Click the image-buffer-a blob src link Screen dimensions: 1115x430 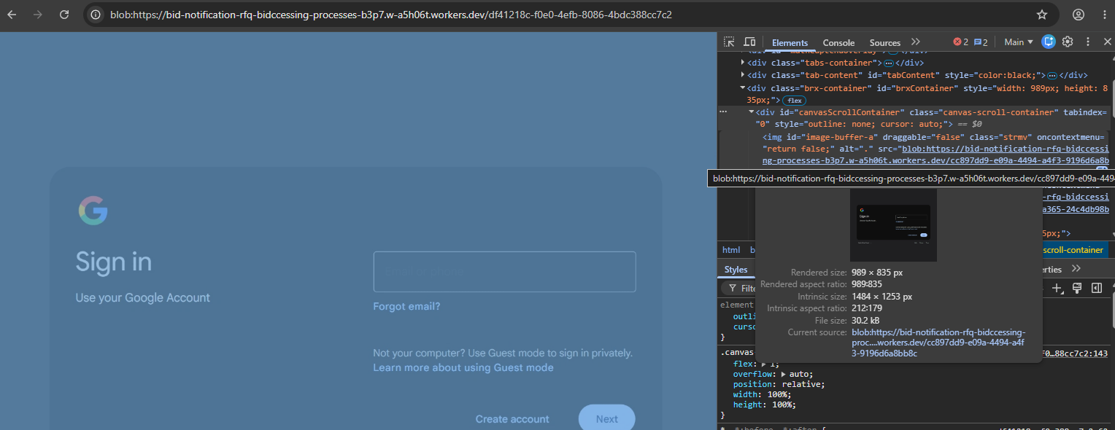[x=935, y=155]
